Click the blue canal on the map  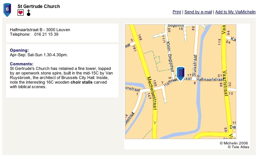pyautogui.click(x=199, y=98)
